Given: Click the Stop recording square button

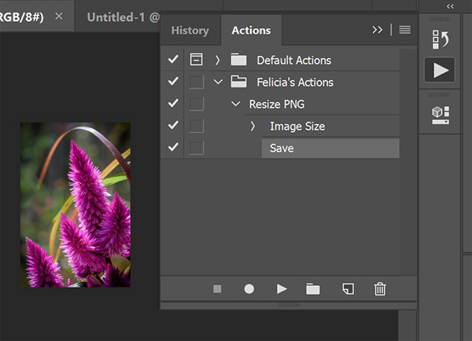Looking at the screenshot, I should point(217,289).
